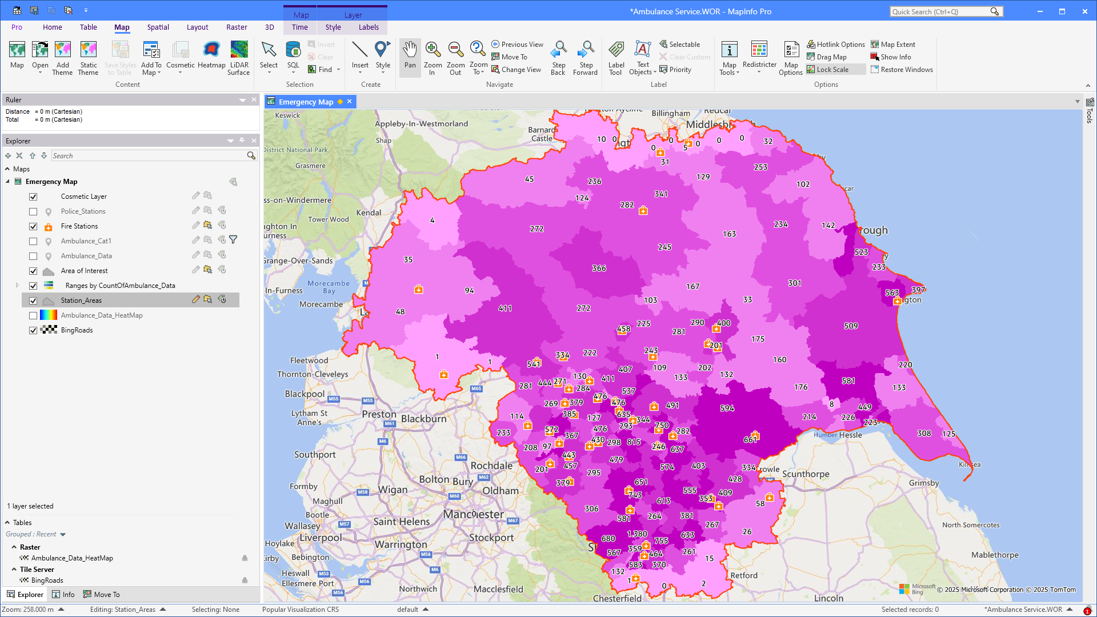The height and width of the screenshot is (617, 1097).
Task: Click the Step Back navigation icon
Action: tap(558, 57)
